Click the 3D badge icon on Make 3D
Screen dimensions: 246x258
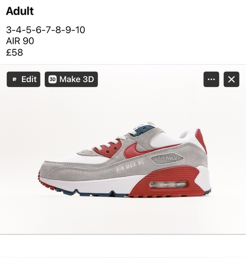coord(52,79)
